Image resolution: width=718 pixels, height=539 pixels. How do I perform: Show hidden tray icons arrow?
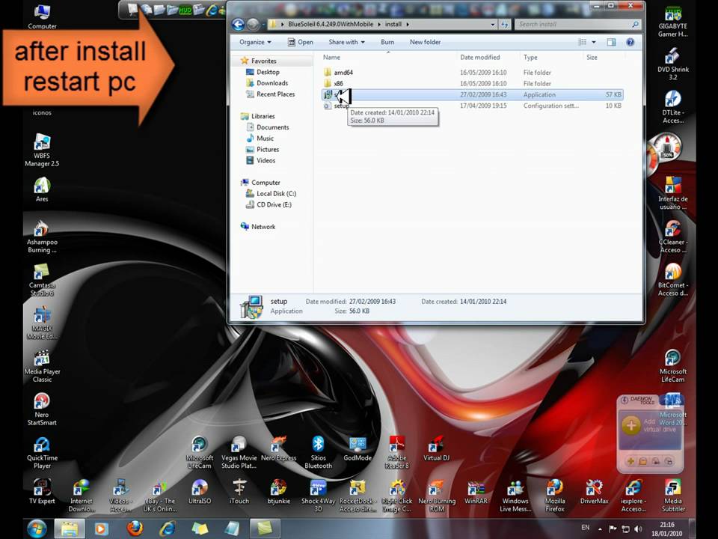click(x=600, y=529)
